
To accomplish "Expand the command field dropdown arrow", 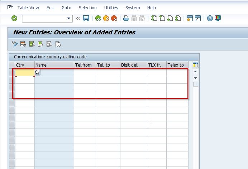I will point(69,19).
